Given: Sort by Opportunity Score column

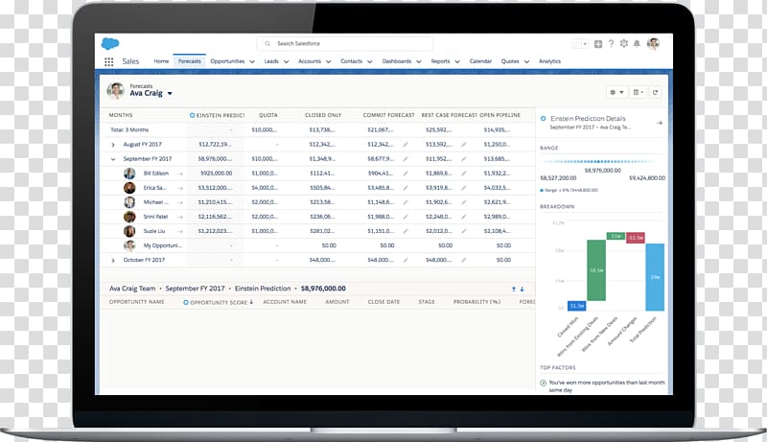Looking at the screenshot, I should [219, 302].
